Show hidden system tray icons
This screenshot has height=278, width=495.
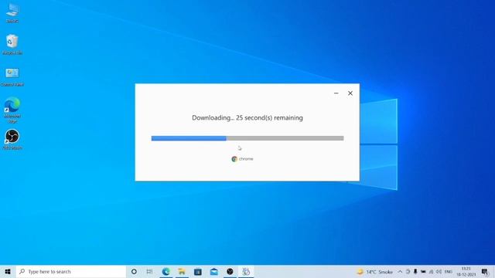400,272
